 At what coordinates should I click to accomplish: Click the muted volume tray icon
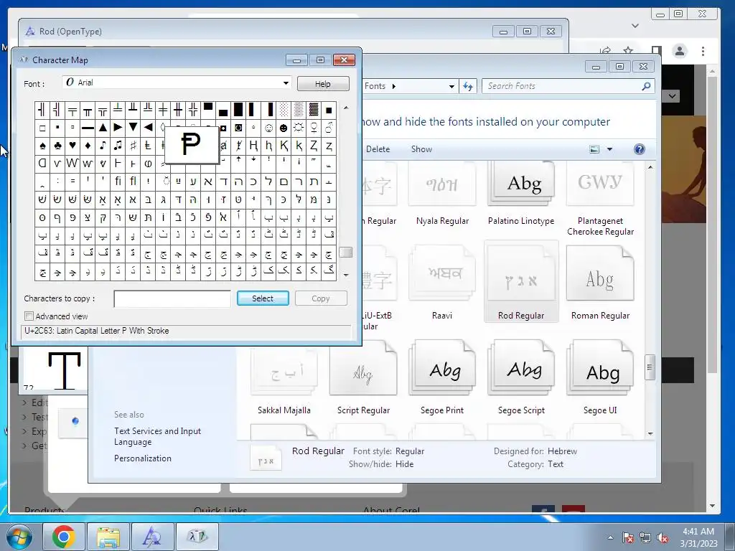click(663, 537)
